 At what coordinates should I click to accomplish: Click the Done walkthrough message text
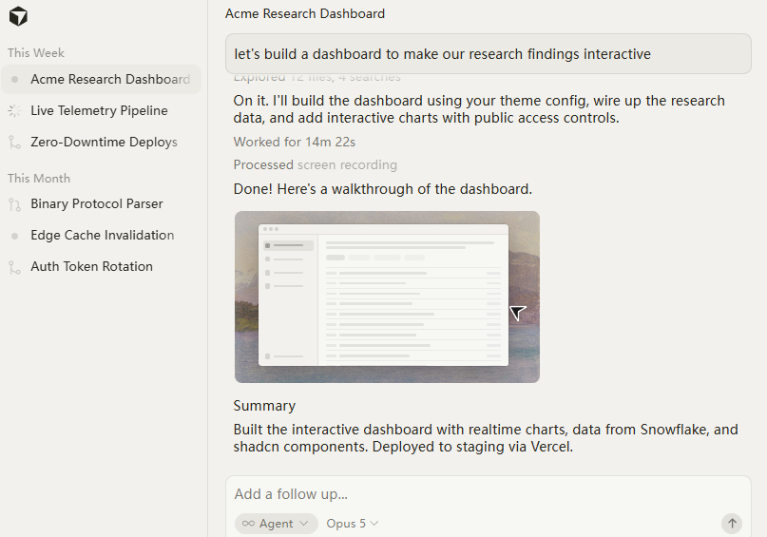(382, 189)
